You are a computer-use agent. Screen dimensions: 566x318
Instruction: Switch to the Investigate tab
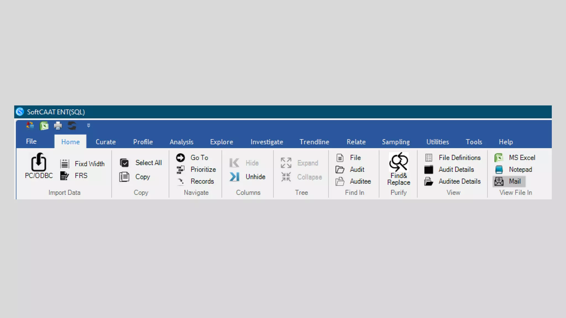[x=267, y=142]
